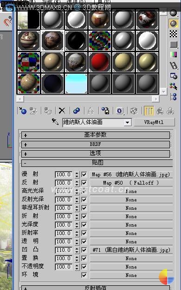Toggle the Backlight icon
The image size is (181, 290).
[x=174, y=23]
